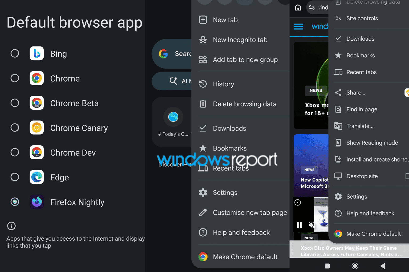Click the gear icon above Customise new tab page
The image size is (409, 272).
tap(203, 193)
